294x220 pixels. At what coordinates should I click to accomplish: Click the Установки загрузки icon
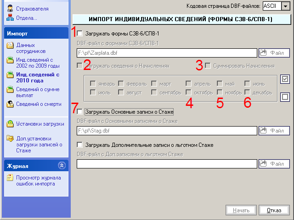coord(10,124)
